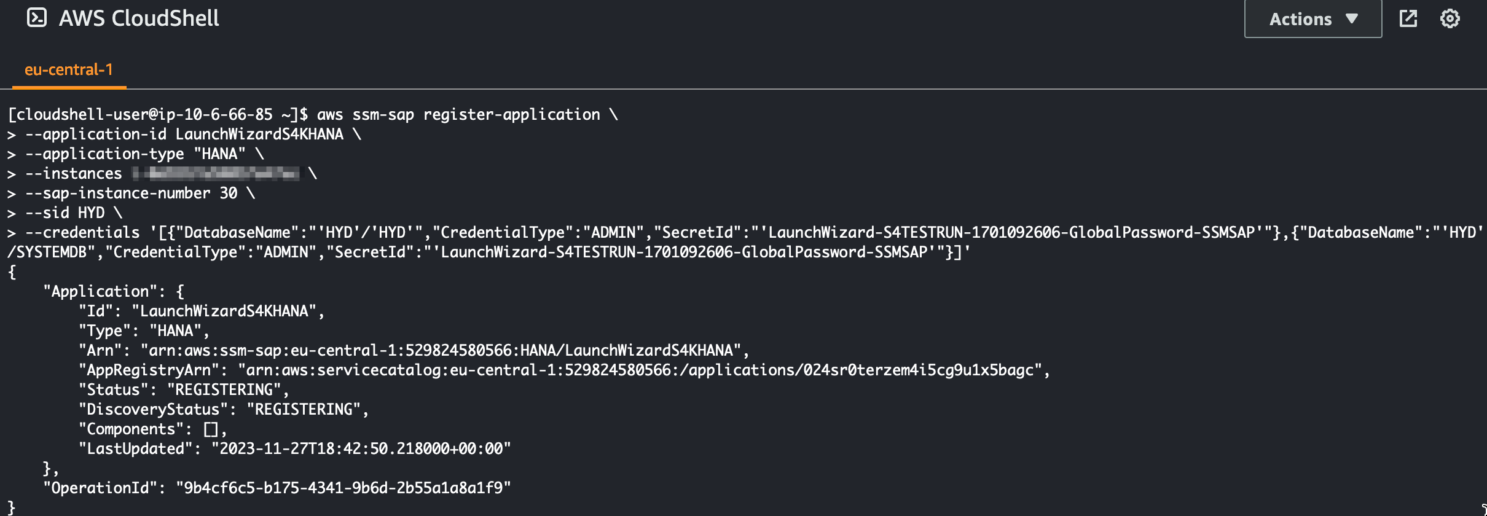1487x516 pixels.
Task: Expand the Actions dropdown menu
Action: (1313, 19)
